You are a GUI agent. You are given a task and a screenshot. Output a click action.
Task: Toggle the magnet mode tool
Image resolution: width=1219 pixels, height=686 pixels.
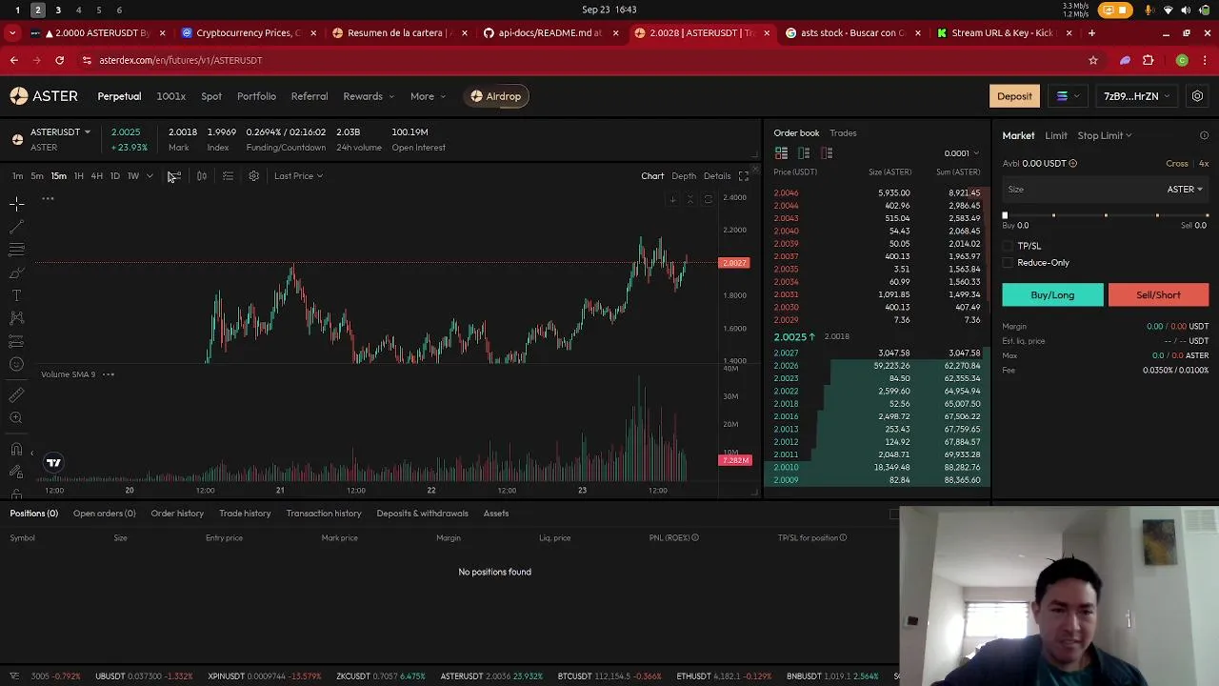[x=16, y=450]
